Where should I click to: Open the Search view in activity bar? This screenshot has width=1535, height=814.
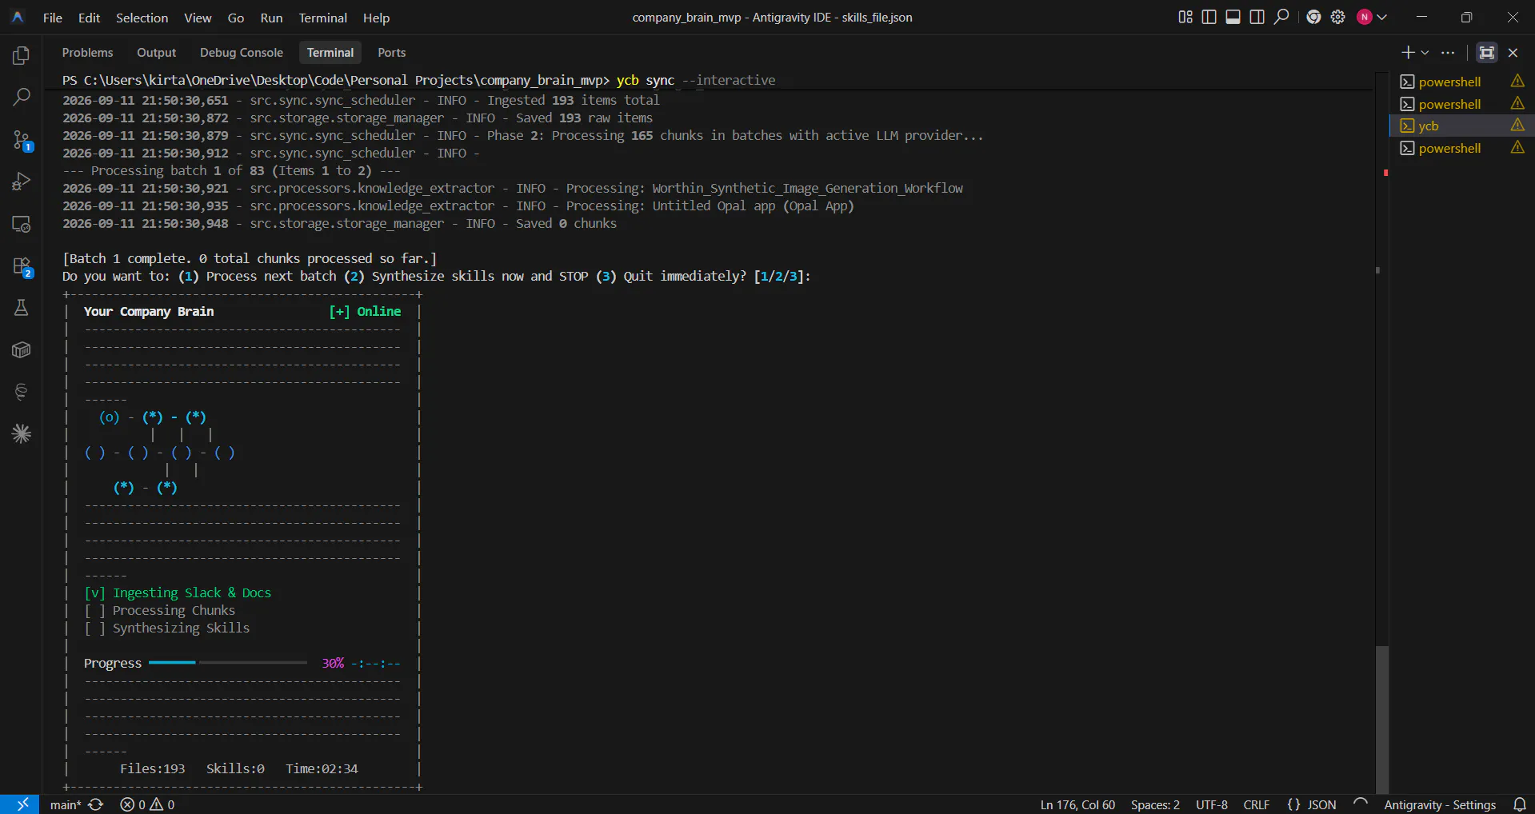click(x=22, y=98)
